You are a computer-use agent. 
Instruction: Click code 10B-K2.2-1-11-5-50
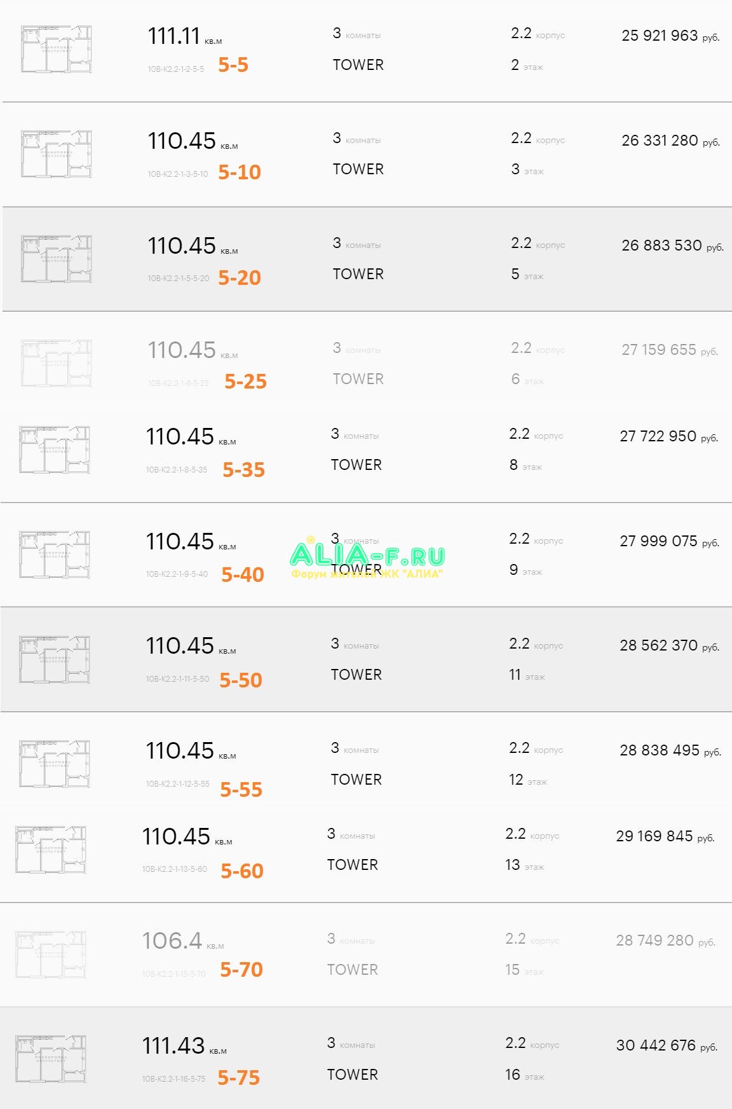point(177,679)
